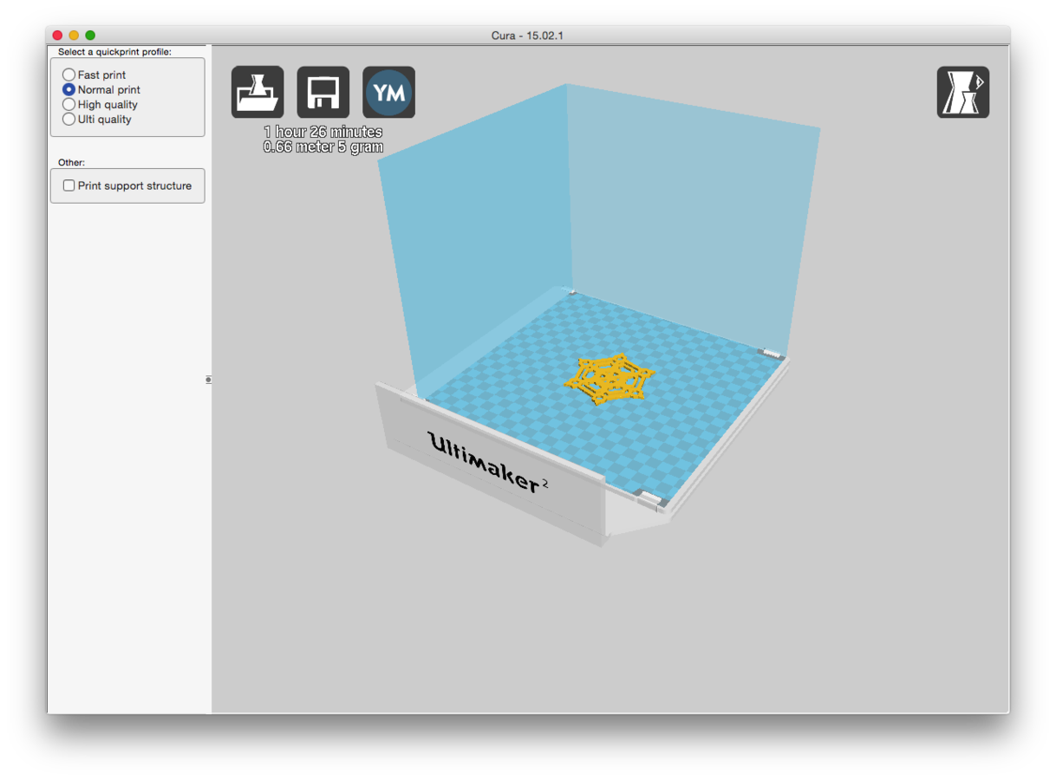Click the 0.66 meter 5 gram text

point(323,147)
